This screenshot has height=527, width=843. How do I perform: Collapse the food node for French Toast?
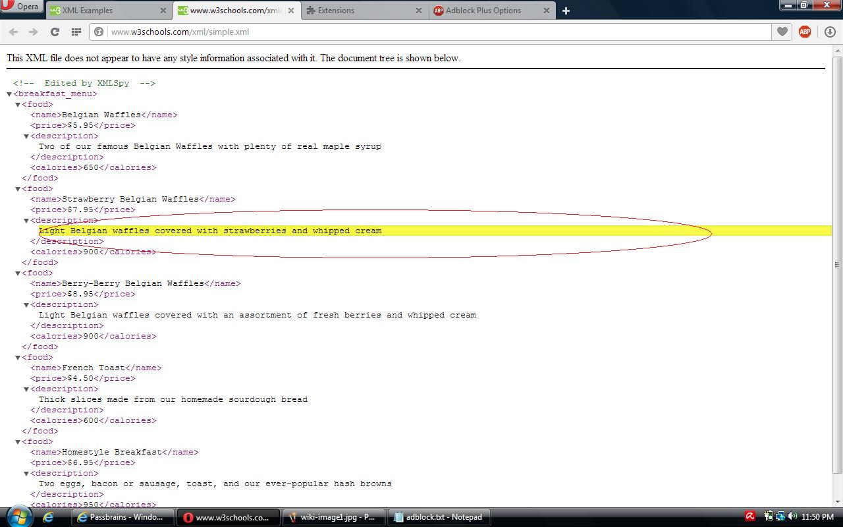(x=18, y=358)
